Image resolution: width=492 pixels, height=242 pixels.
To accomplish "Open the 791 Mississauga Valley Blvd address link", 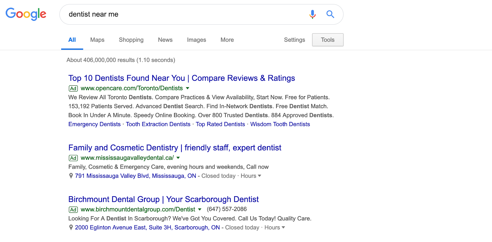I will [136, 176].
